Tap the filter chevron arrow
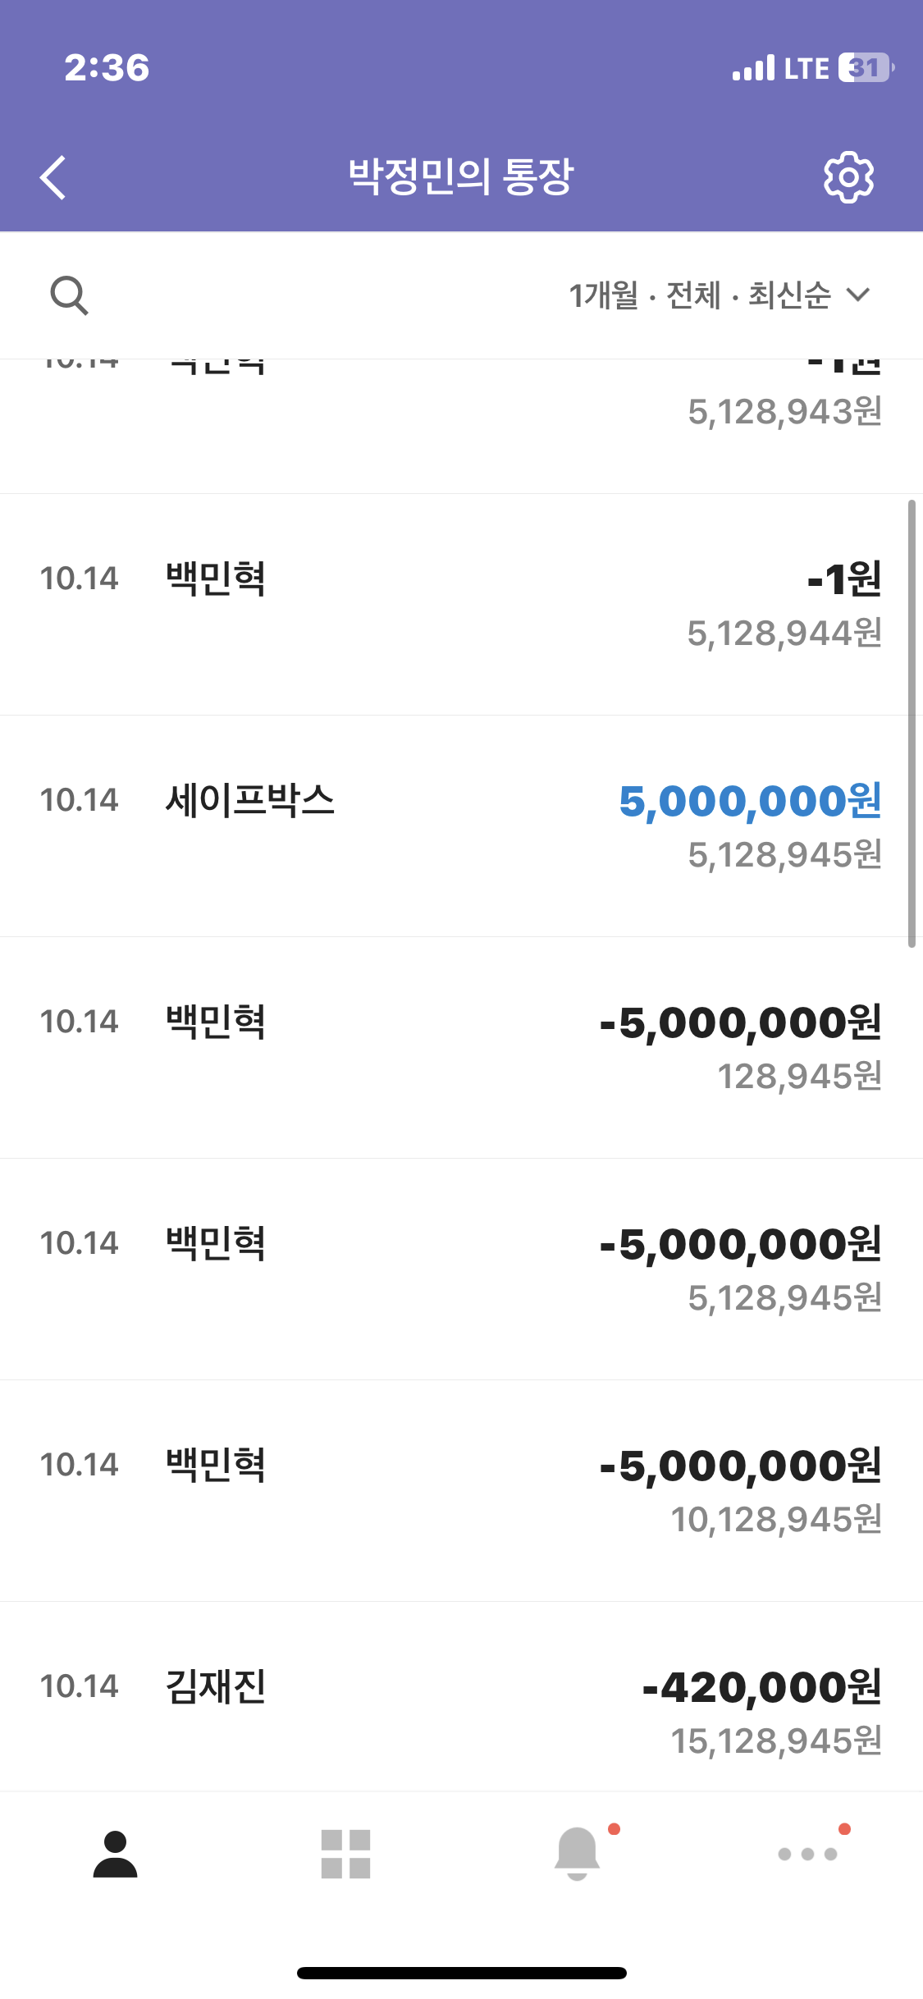The width and height of the screenshot is (923, 1999). coord(858,295)
